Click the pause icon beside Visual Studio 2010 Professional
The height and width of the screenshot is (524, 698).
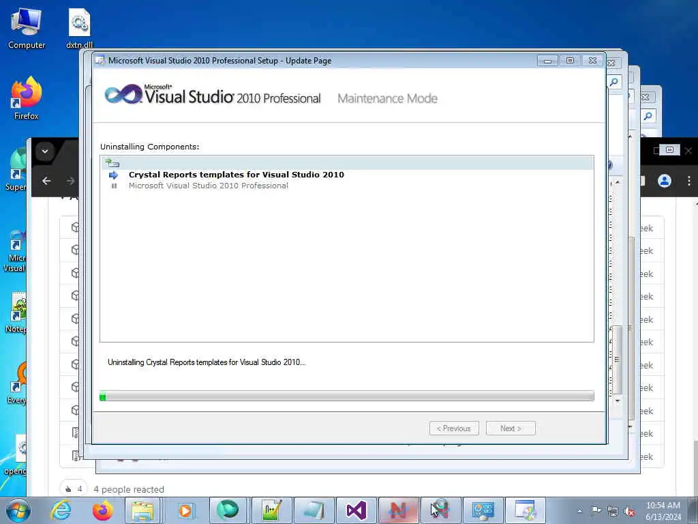pos(114,186)
